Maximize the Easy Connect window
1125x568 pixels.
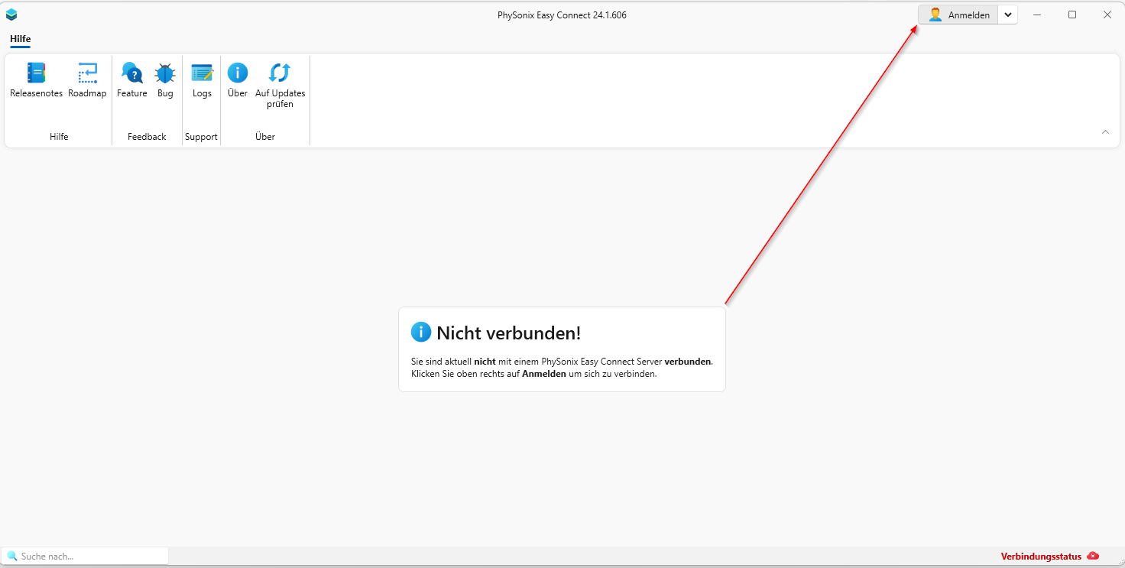click(x=1072, y=15)
